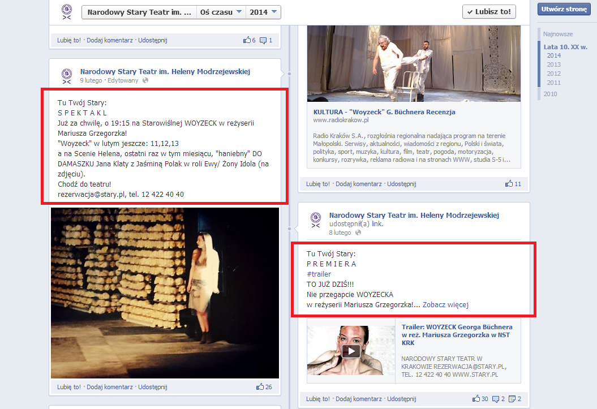Click 'Edytowany' on the 9 lutego post
597x409 pixels.
pyautogui.click(x=123, y=81)
